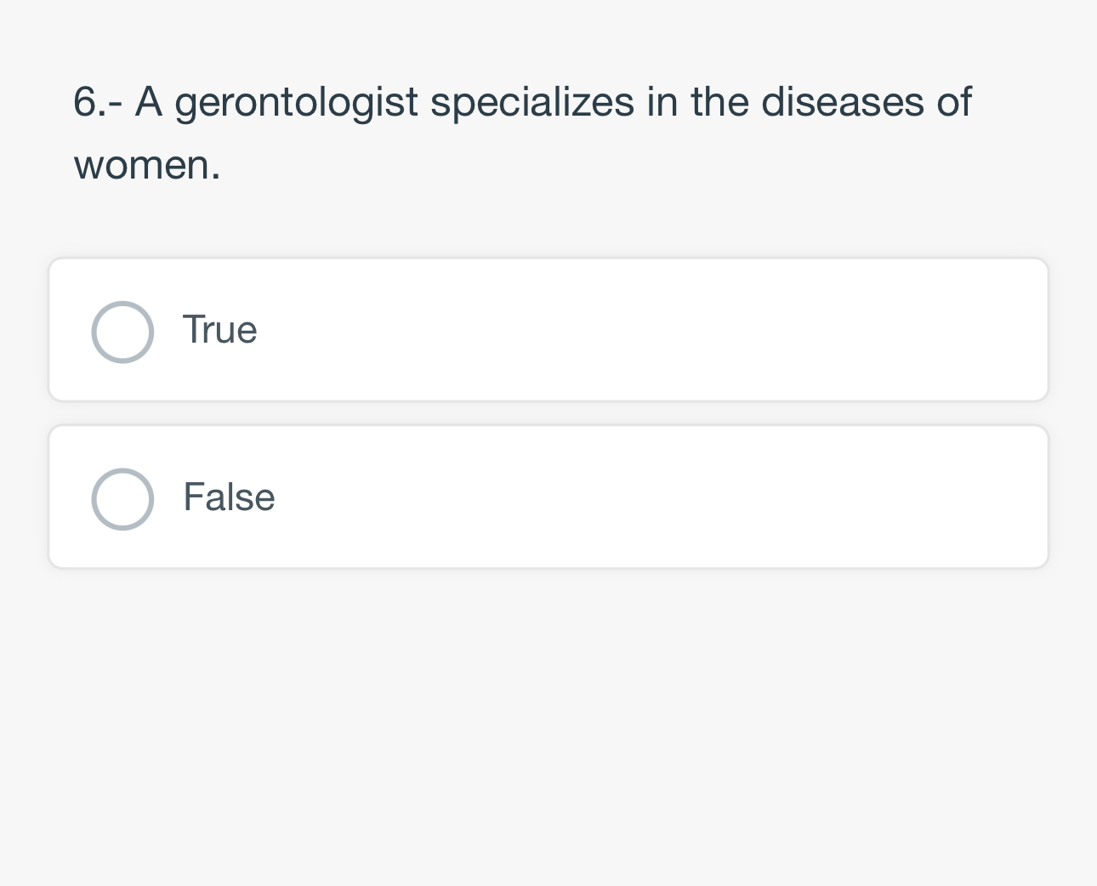Select the True radio button
Image resolution: width=1097 pixels, height=886 pixels.
tap(122, 332)
